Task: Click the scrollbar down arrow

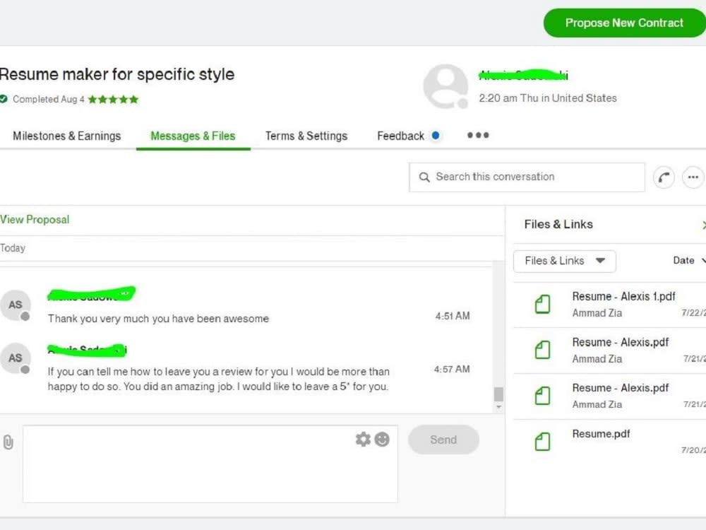Action: pos(498,407)
